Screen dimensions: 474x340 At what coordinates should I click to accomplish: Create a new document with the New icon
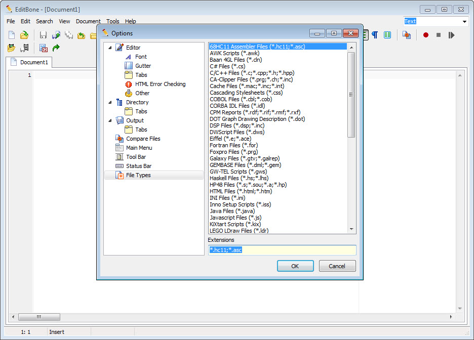[11, 34]
